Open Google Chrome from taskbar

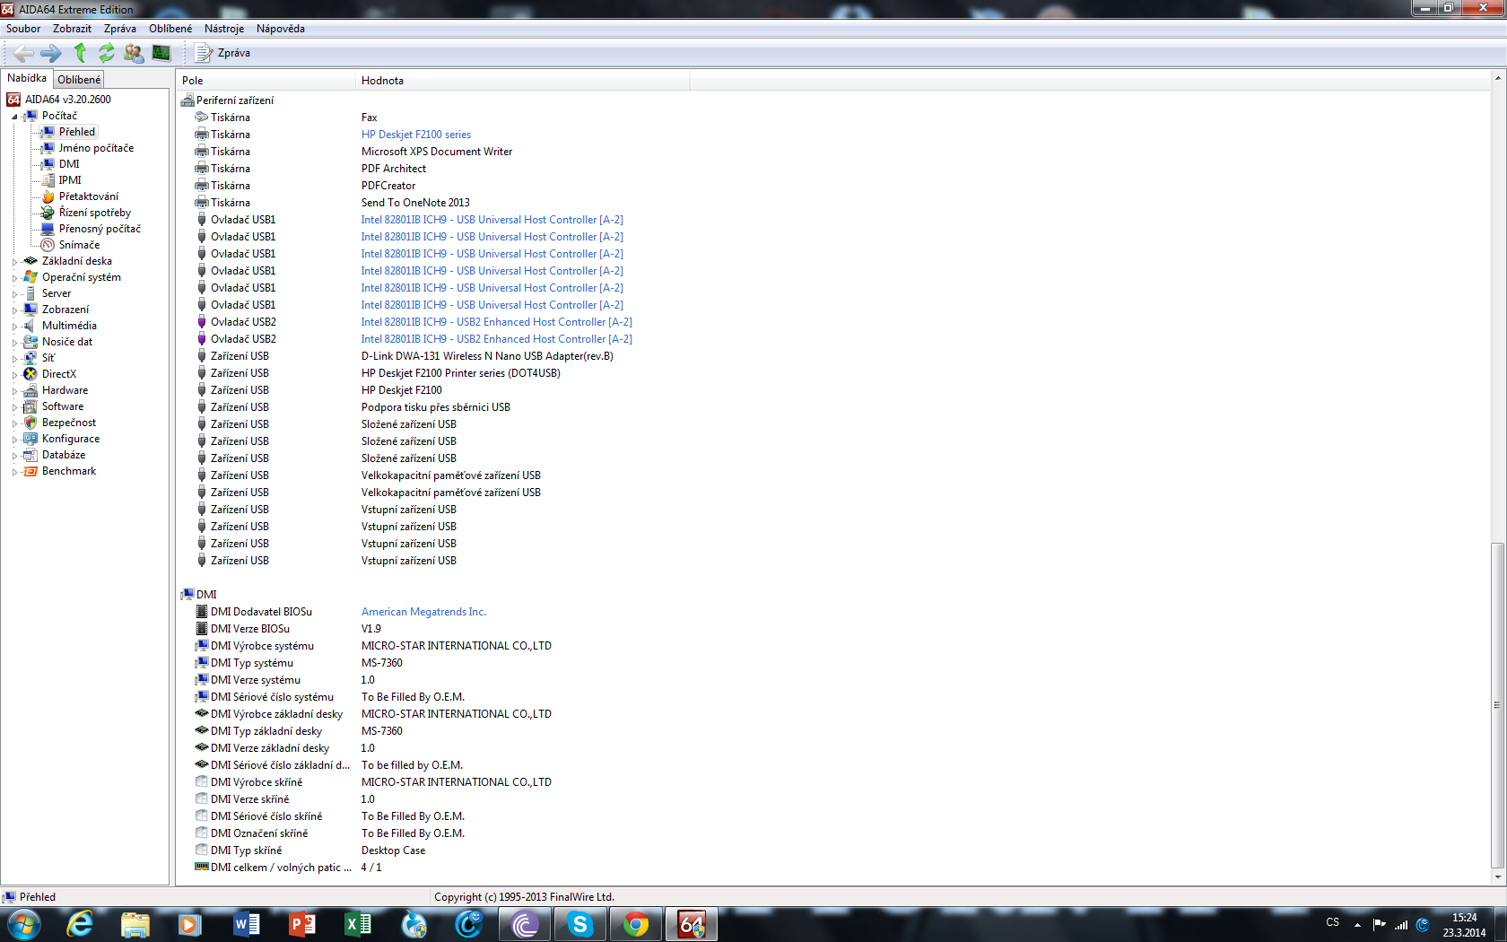pos(635,924)
